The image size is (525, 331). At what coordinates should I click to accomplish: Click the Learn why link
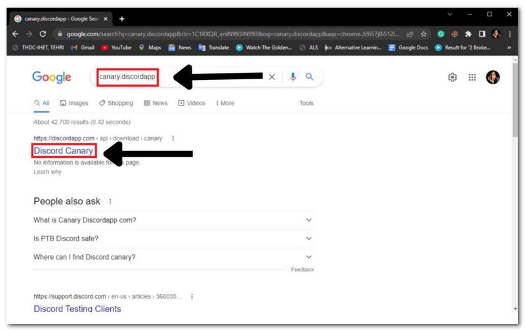pos(47,172)
